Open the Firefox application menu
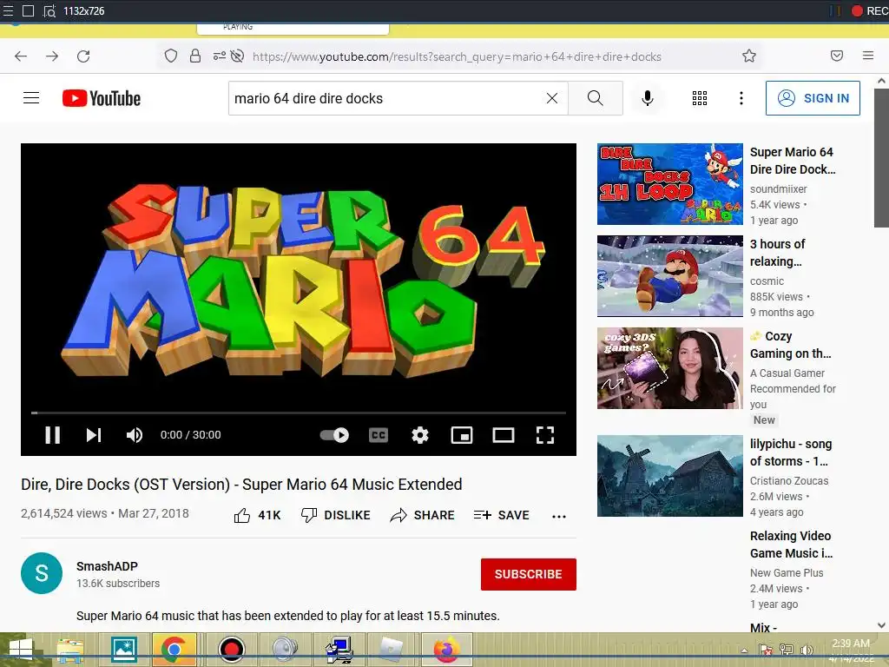The height and width of the screenshot is (667, 889). pos(868,56)
